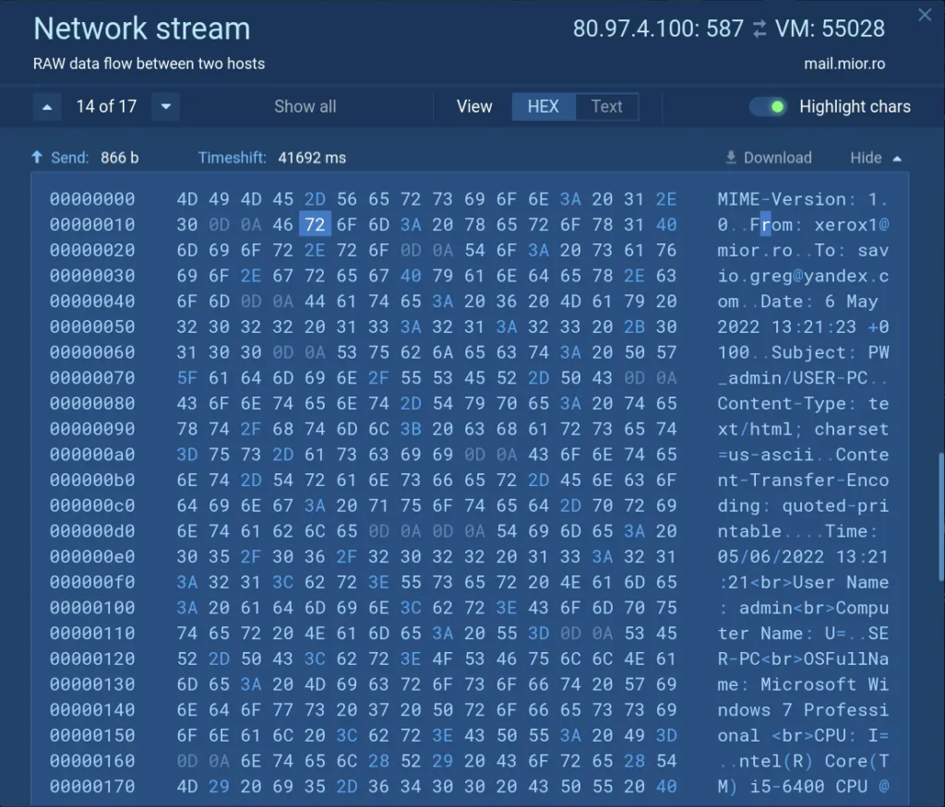945x807 pixels.
Task: Click the offset 00000170 row label
Action: tap(92, 787)
